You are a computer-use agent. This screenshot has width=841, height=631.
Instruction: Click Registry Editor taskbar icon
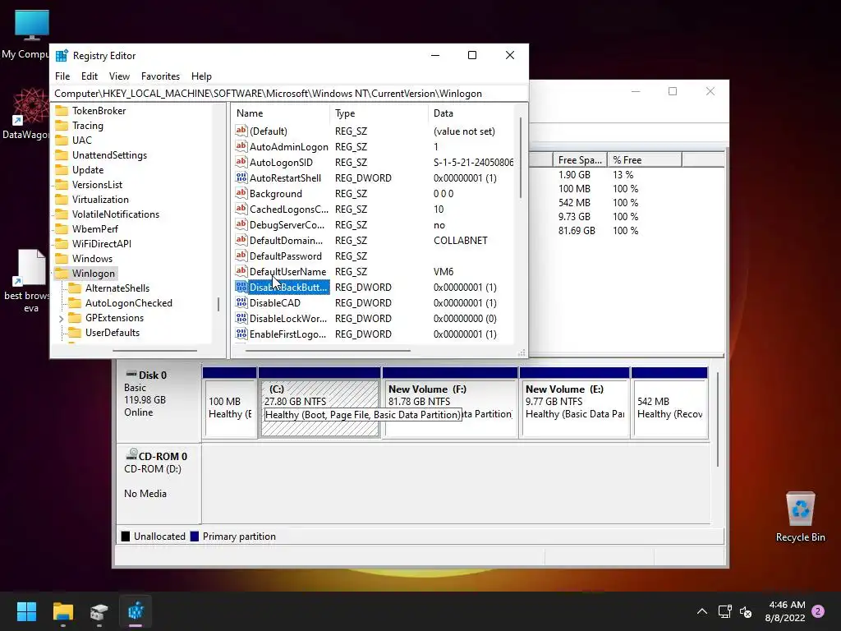click(x=136, y=611)
